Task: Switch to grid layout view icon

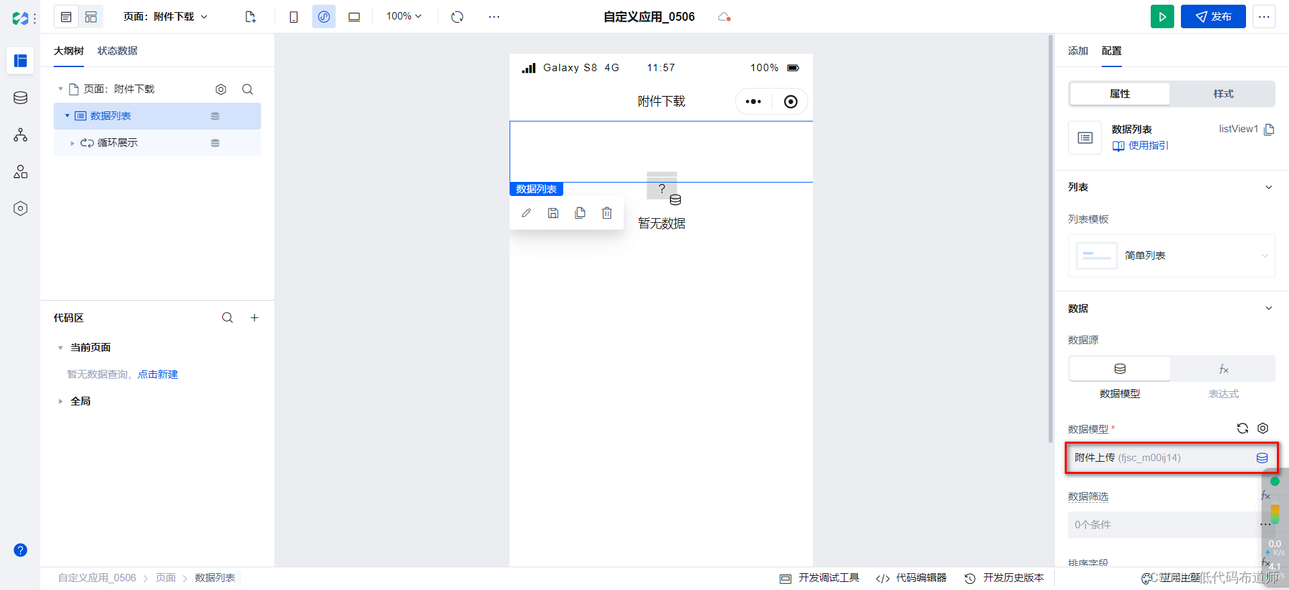Action: pyautogui.click(x=91, y=17)
